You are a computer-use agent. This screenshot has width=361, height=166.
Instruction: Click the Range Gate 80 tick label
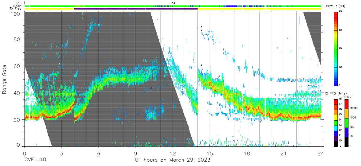17,39
